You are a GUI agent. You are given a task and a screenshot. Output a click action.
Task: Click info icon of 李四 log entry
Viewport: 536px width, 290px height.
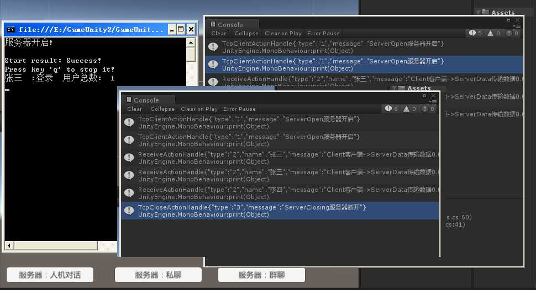(x=129, y=193)
